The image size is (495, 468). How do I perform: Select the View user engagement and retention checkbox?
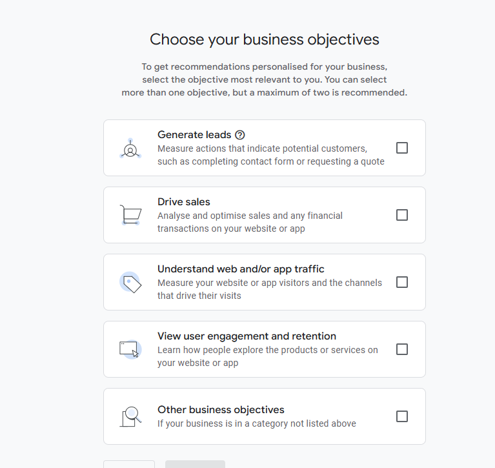point(402,349)
